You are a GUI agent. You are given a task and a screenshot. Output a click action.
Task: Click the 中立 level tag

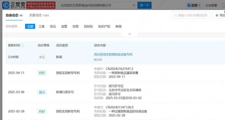[42, 57]
